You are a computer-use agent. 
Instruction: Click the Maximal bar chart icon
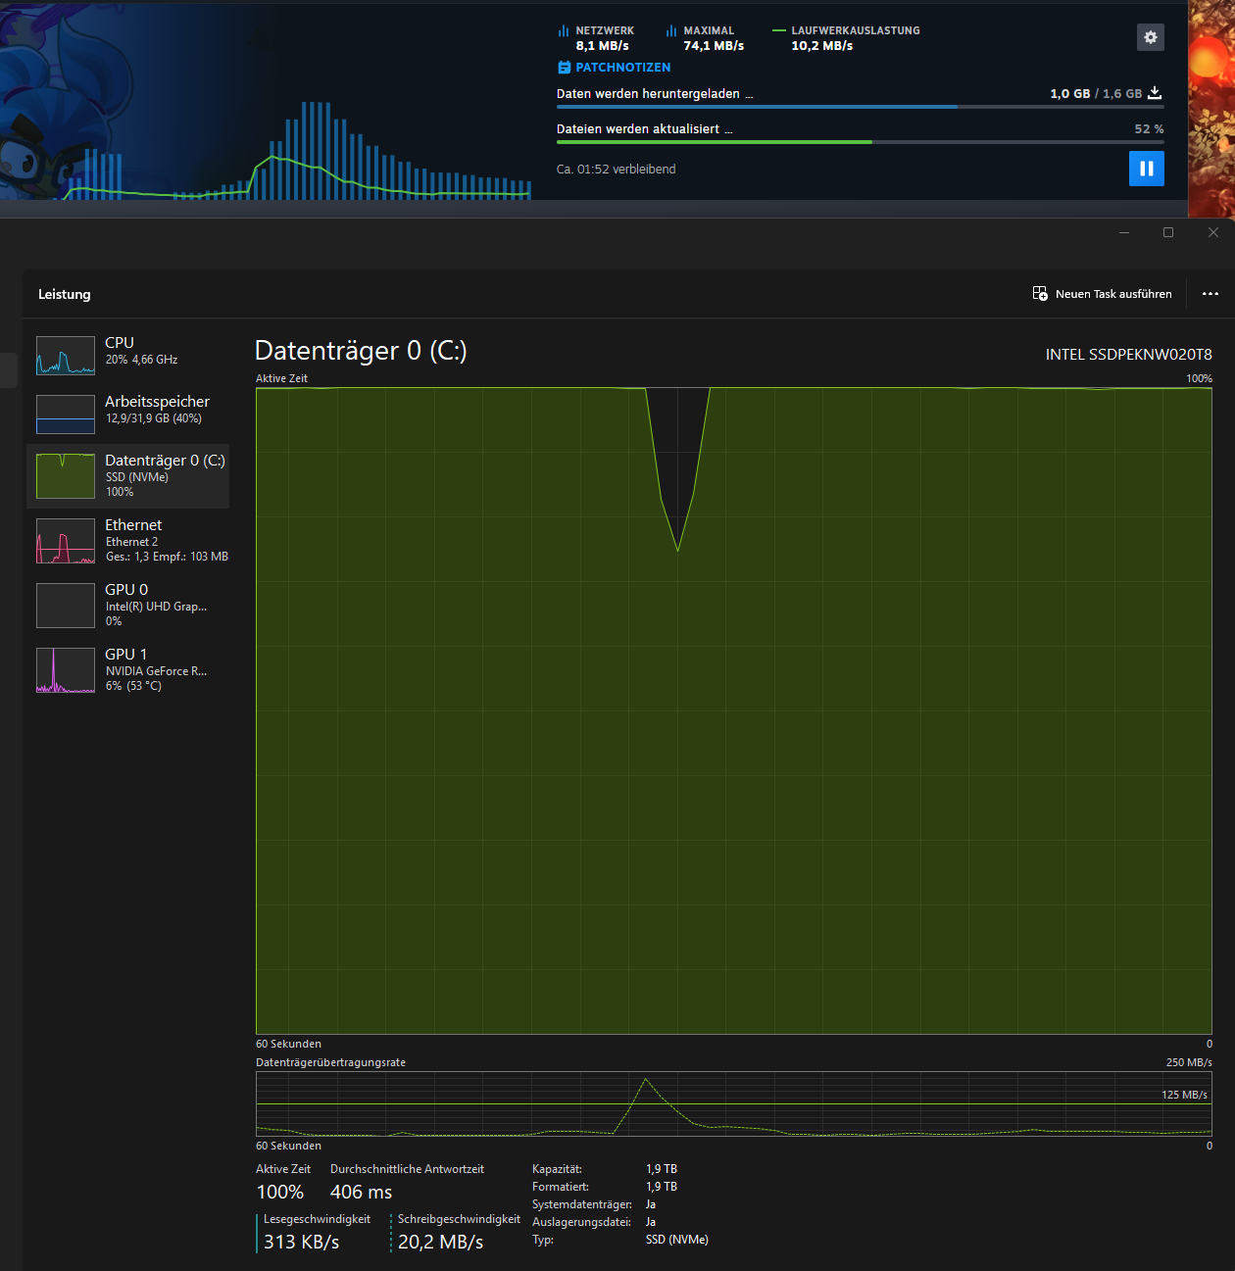(x=671, y=31)
